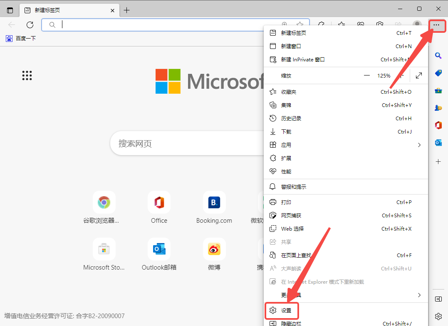
Task: Open the app launcher grid icon
Action: tap(27, 75)
